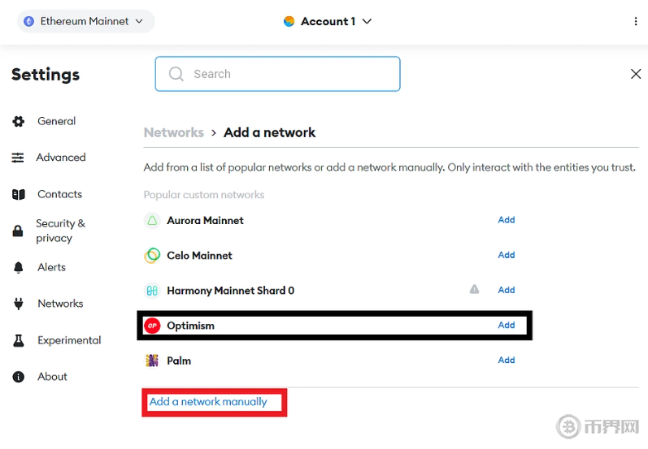Click the Harmony Mainnet Shard 0 icon
Viewport: 648px width, 449px height.
click(x=152, y=291)
